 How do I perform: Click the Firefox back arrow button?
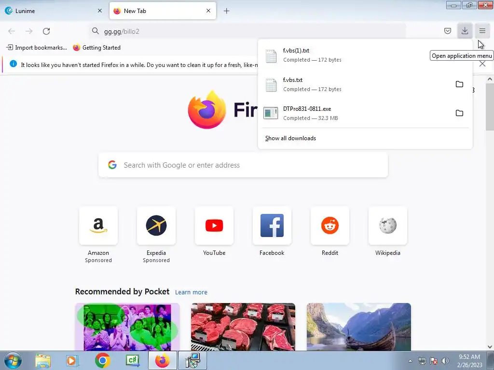pos(12,31)
